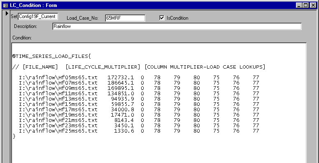Click file path I:\rainflow\Hf17ms65.txt
The width and height of the screenshot is (319, 163).
click(58, 110)
